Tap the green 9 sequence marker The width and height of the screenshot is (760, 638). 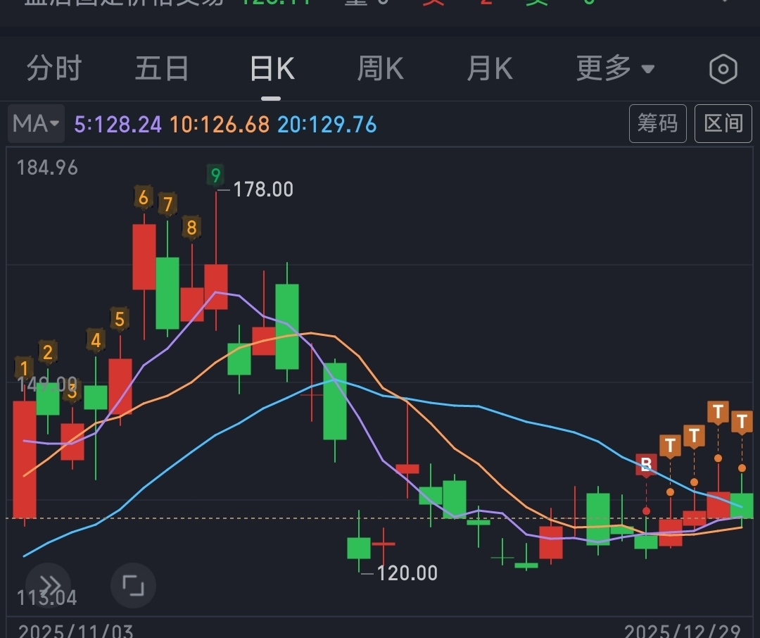click(215, 175)
